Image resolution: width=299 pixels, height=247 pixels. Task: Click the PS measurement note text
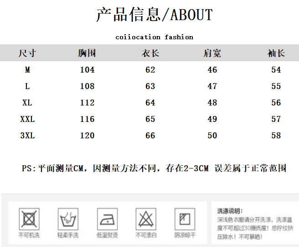pyautogui.click(x=154, y=168)
